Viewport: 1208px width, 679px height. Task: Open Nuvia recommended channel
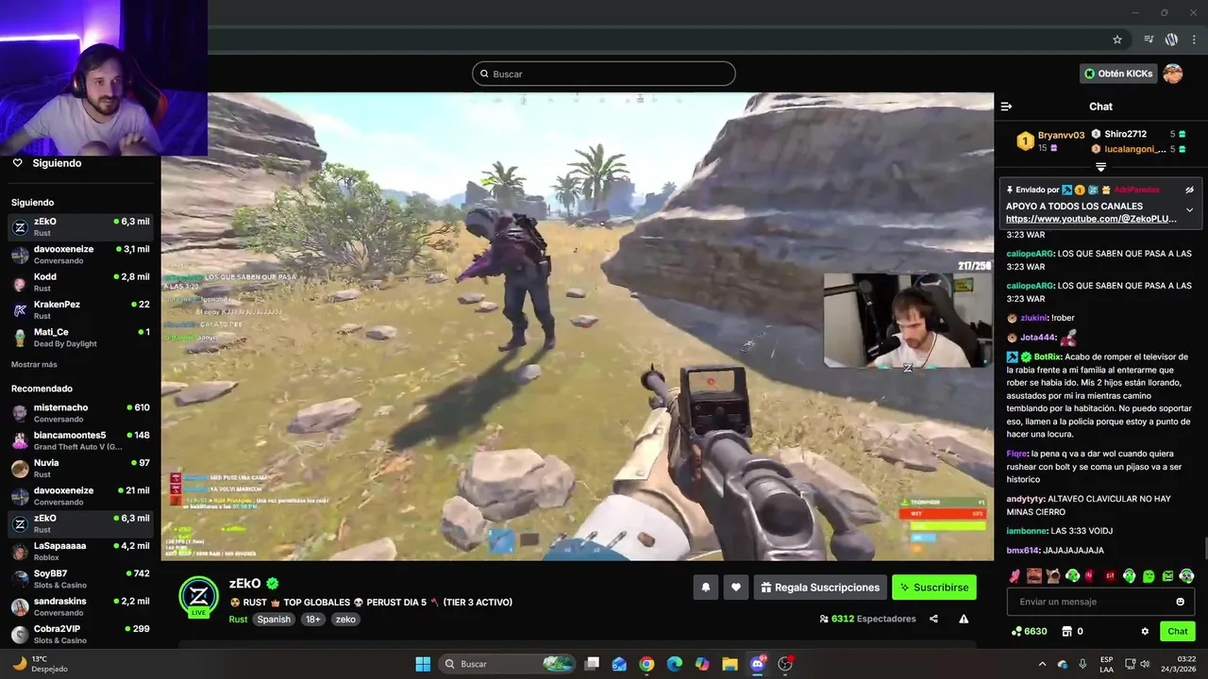(x=80, y=469)
